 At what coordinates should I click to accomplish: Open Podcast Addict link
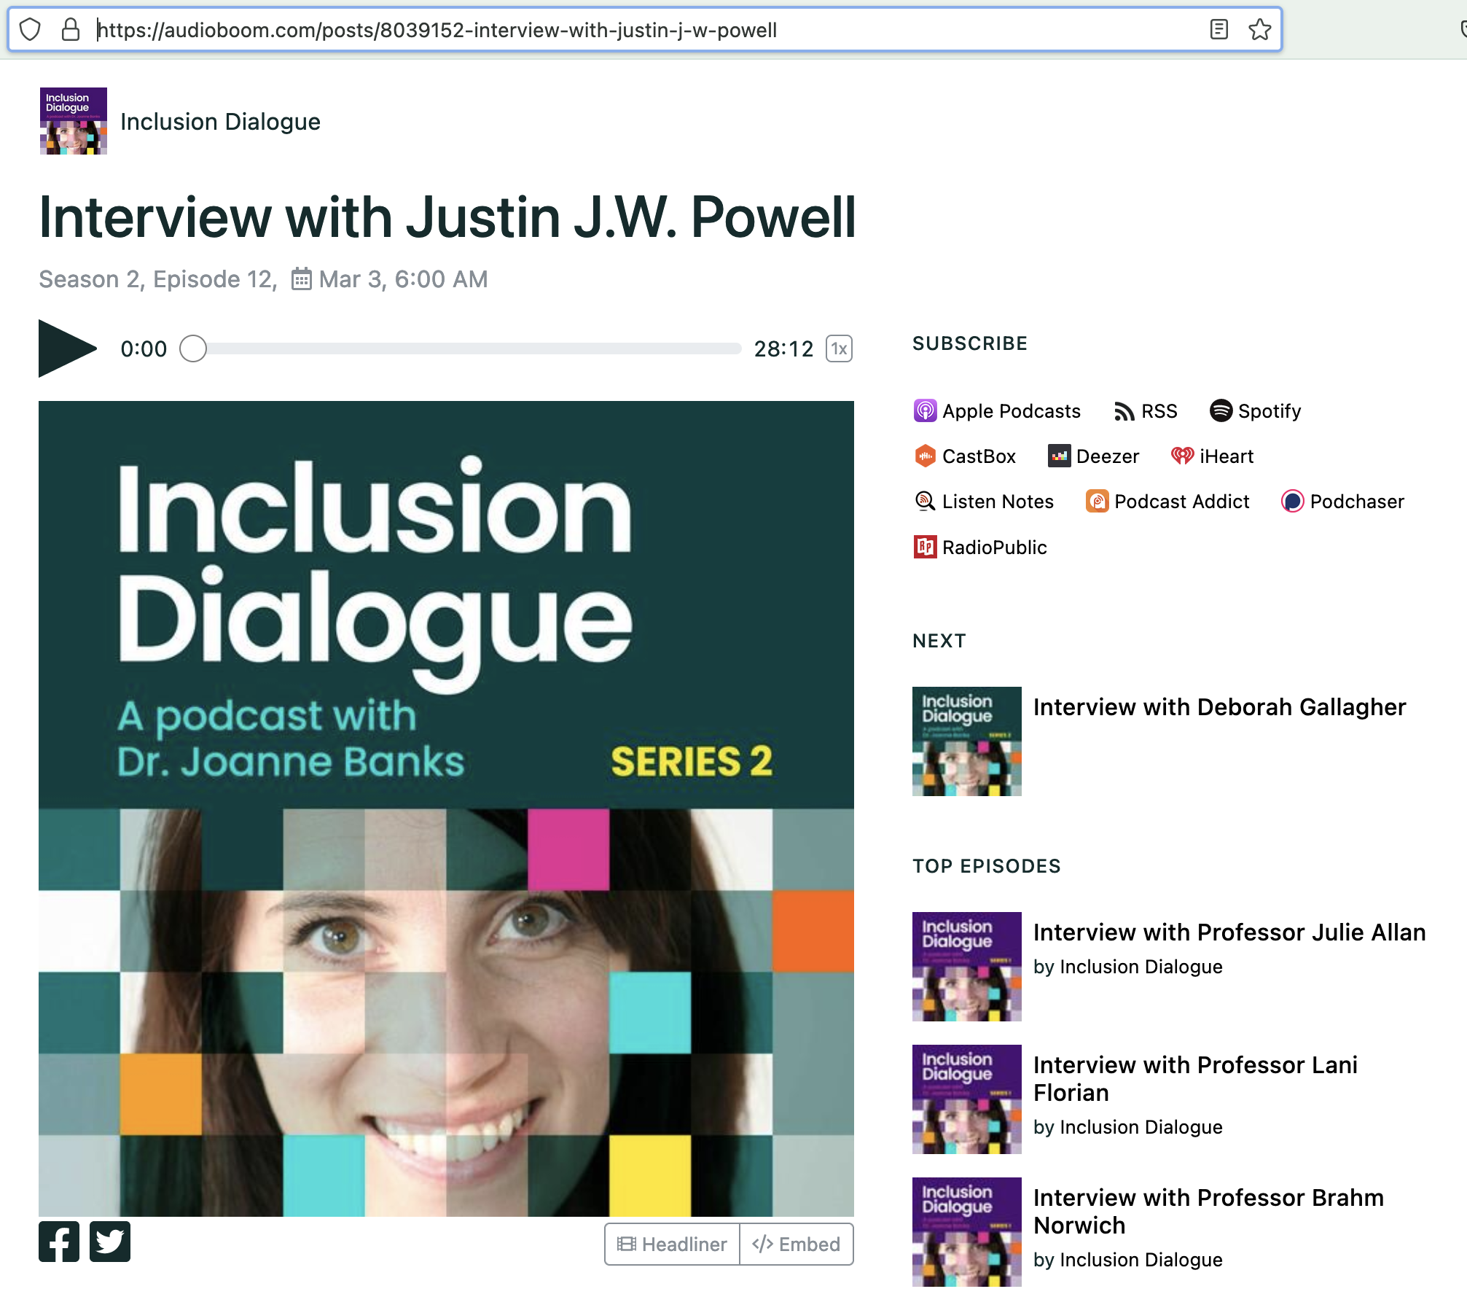click(1167, 502)
